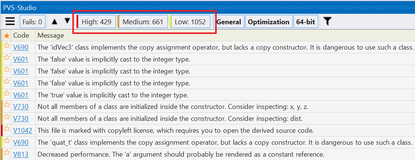Select the 'true' value implicitly cast message row
The image size is (415, 160).
(x=208, y=95)
